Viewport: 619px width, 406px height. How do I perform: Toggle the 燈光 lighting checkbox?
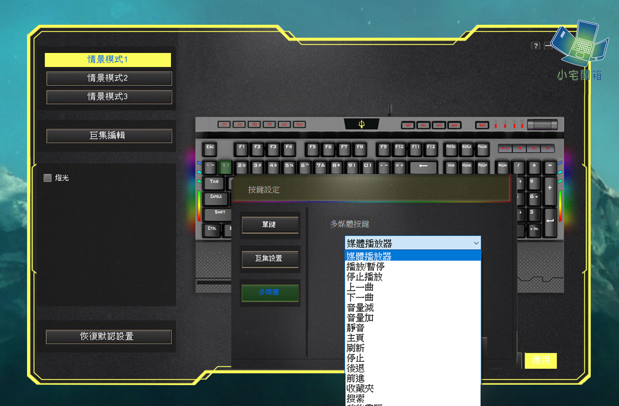click(x=47, y=178)
